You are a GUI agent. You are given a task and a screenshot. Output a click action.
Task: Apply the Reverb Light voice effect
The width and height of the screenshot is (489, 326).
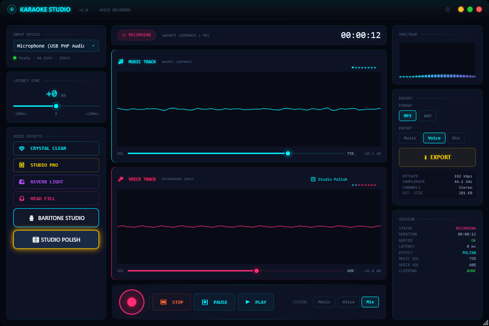(56, 182)
